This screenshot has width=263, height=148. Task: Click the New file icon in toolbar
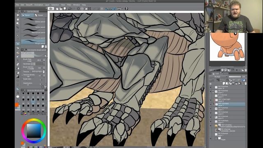click(57, 9)
